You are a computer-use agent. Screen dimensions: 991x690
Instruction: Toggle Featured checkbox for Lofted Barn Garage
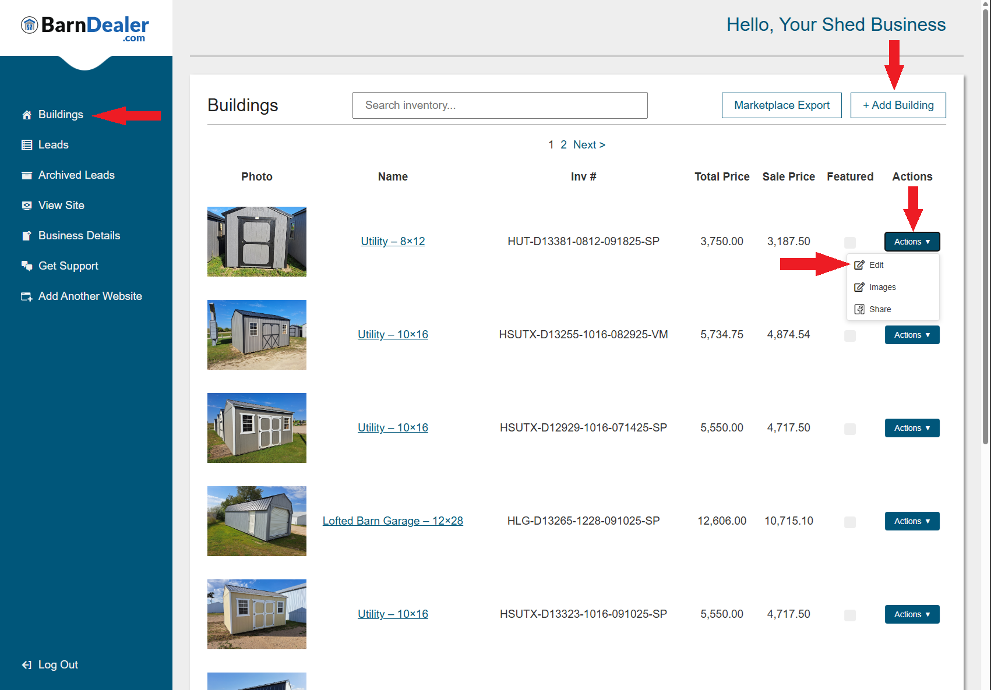pyautogui.click(x=850, y=522)
